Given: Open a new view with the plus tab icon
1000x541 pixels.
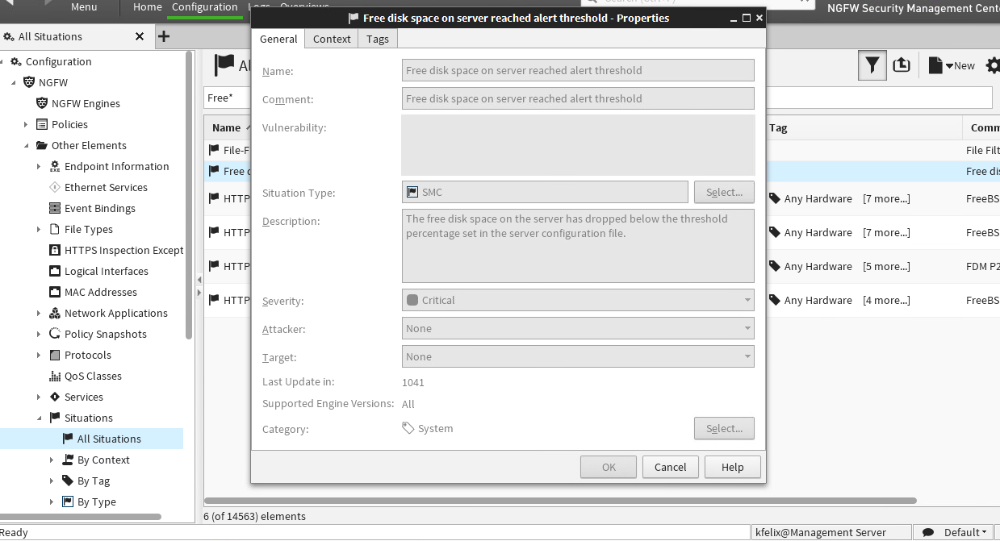Looking at the screenshot, I should coord(164,36).
